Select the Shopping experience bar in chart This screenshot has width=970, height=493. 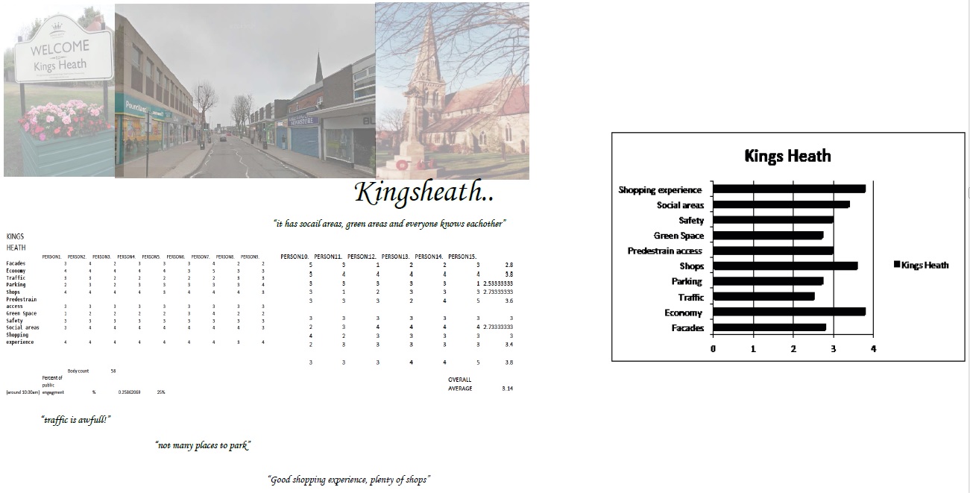pyautogui.click(x=789, y=189)
